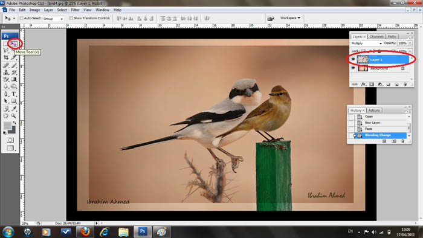The height and width of the screenshot is (238, 423).
Task: Select the Notes tool
Action: click(5, 108)
